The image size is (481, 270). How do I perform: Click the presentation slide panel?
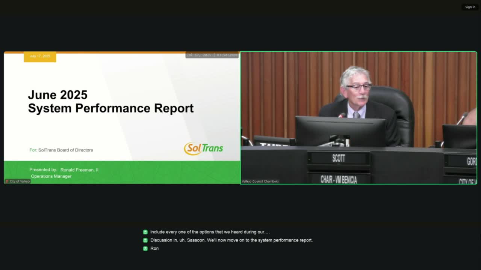click(x=122, y=117)
